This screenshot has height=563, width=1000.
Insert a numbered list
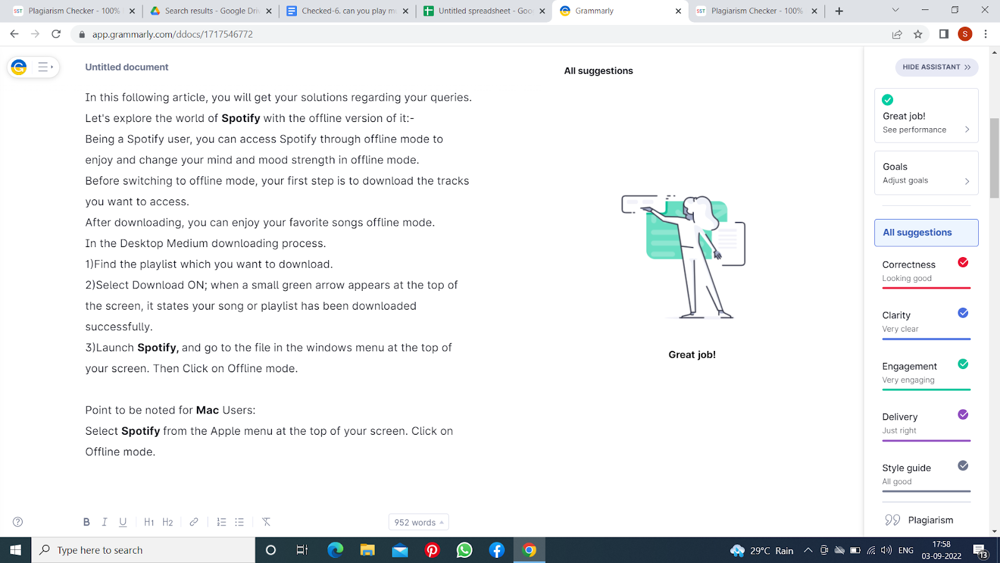click(x=221, y=522)
